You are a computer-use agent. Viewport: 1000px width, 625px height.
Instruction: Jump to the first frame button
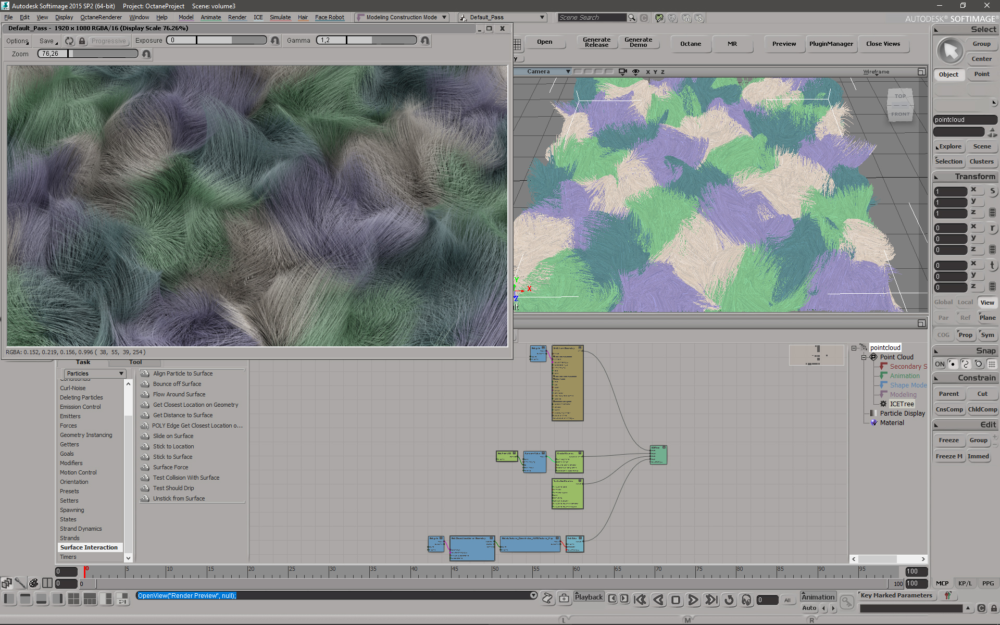coord(640,600)
